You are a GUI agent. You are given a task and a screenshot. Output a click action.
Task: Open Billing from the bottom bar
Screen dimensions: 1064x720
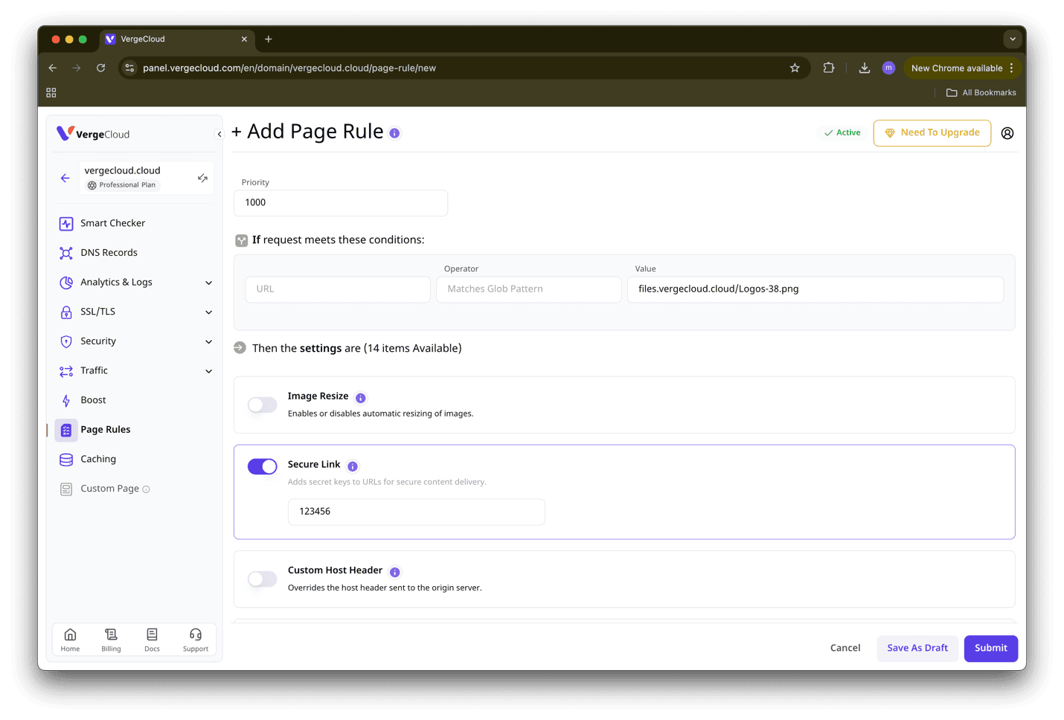click(111, 639)
